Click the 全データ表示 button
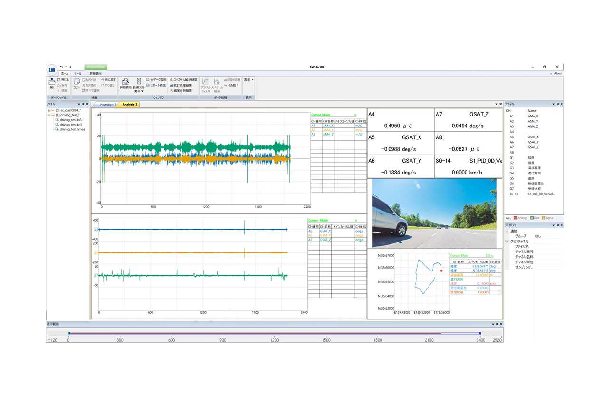610x407 pixels. pyautogui.click(x=156, y=80)
